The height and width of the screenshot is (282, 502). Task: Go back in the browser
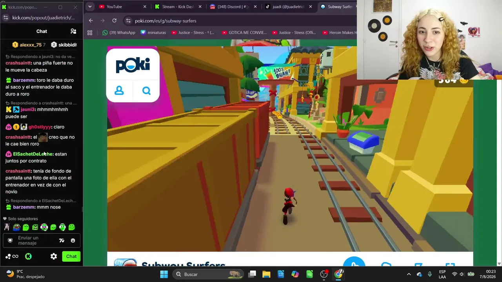click(91, 21)
